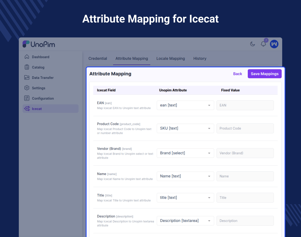Click Title fixed value field
The height and width of the screenshot is (237, 301).
(245, 198)
